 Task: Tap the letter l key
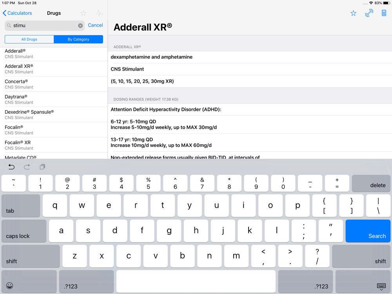[277, 231]
